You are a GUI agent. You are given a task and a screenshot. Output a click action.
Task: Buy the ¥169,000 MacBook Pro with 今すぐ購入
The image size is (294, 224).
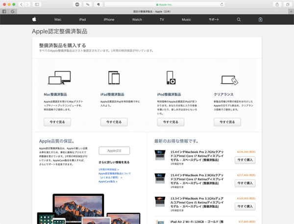point(245,206)
